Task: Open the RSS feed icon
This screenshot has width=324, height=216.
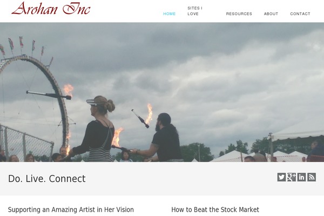Action: coord(312,177)
